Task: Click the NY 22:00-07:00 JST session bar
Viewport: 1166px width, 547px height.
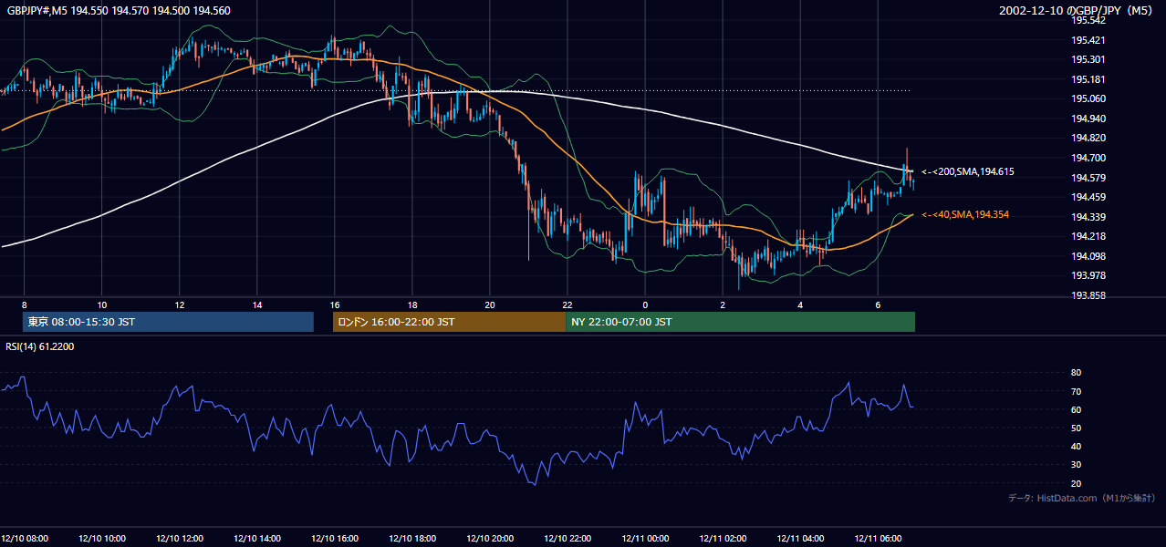Action: tap(740, 322)
